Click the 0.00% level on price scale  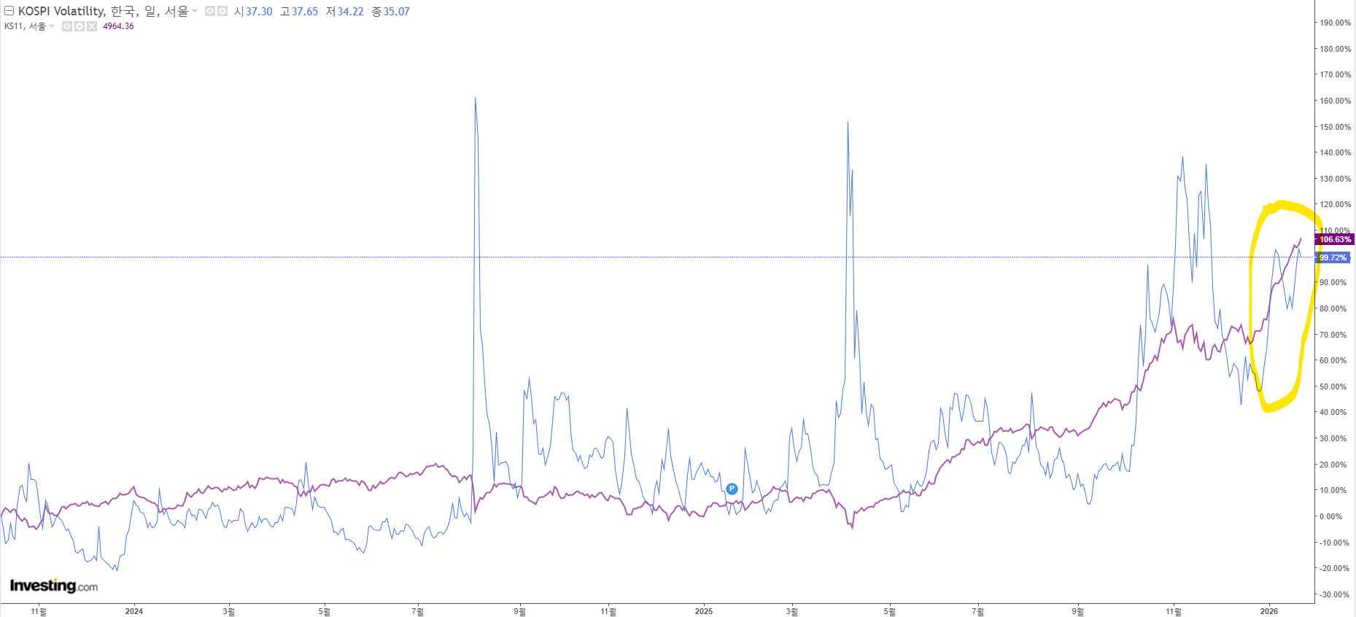point(1330,516)
